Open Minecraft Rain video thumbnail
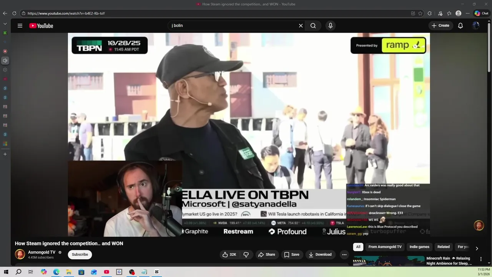492x277 pixels. point(389,261)
